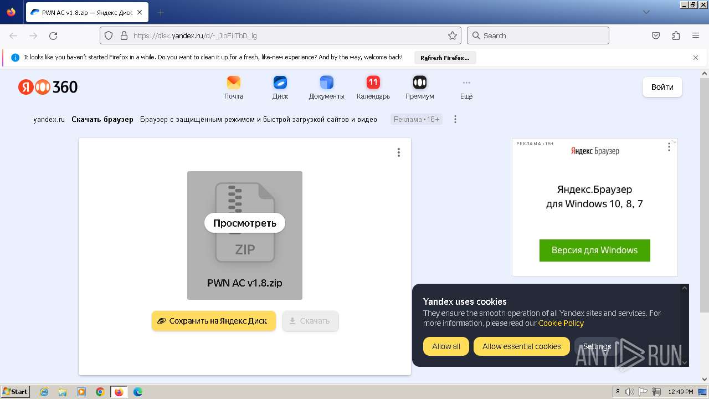Open the Firefox hamburger application menu
The height and width of the screenshot is (399, 709).
tap(696, 35)
